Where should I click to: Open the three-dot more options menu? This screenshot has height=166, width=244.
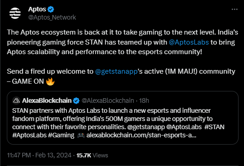[234, 10]
